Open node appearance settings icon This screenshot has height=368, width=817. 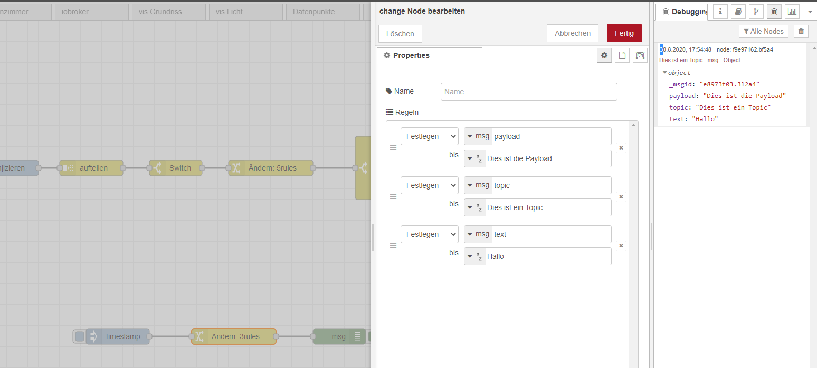coord(640,55)
